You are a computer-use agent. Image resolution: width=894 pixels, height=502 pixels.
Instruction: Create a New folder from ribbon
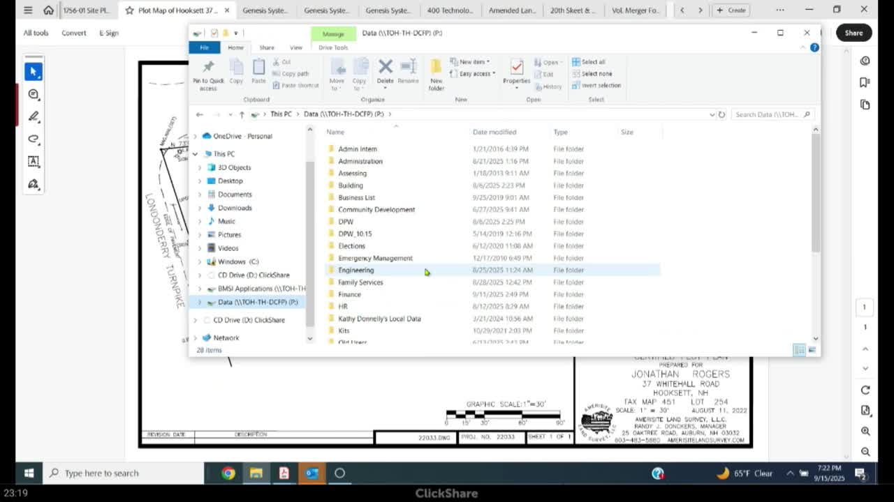point(436,73)
